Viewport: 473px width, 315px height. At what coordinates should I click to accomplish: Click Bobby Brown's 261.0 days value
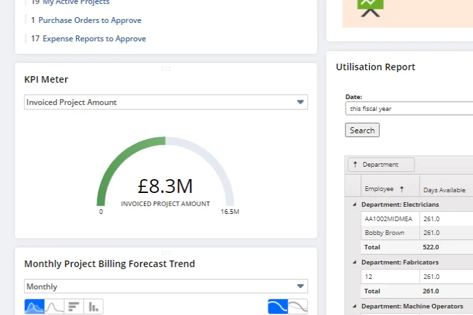[x=432, y=233]
